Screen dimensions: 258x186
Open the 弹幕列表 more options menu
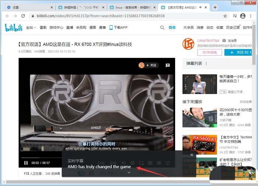[206, 63]
